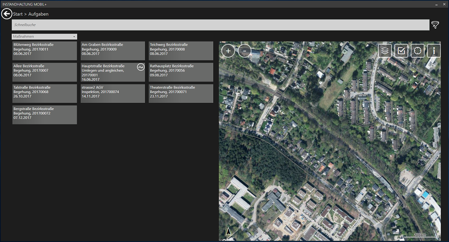Zoom out on the map
Image resolution: width=449 pixels, height=242 pixels.
point(244,51)
